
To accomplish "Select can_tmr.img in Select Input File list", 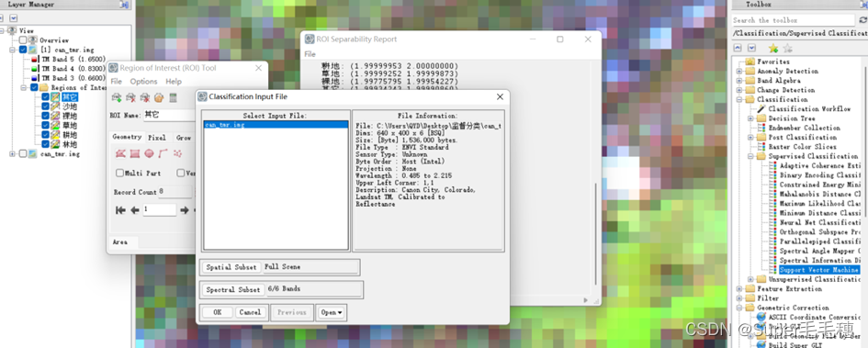I will click(x=276, y=125).
